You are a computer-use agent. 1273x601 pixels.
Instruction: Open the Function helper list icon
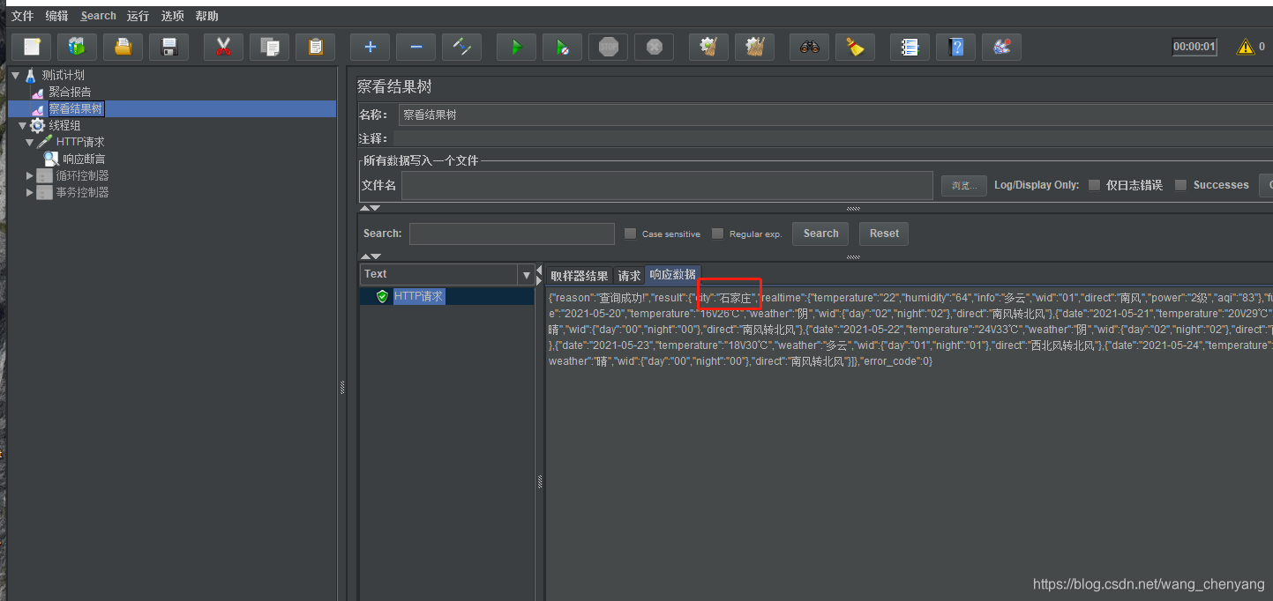pyautogui.click(x=910, y=47)
